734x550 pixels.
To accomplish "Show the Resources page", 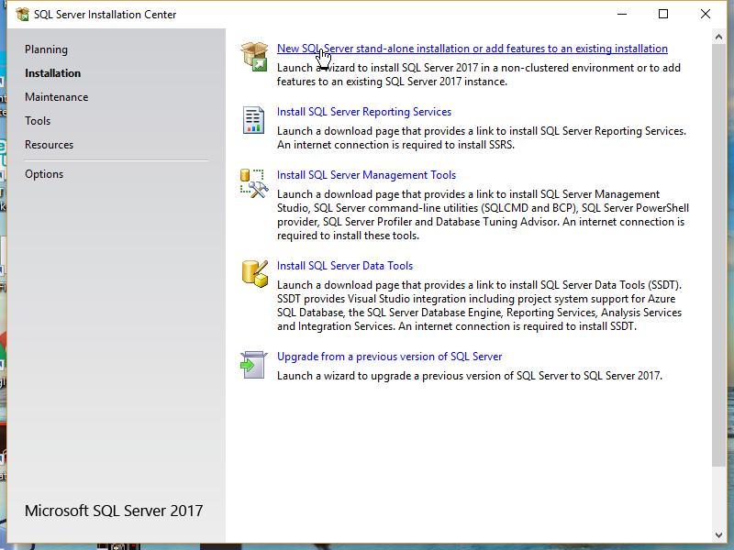I will (x=50, y=145).
